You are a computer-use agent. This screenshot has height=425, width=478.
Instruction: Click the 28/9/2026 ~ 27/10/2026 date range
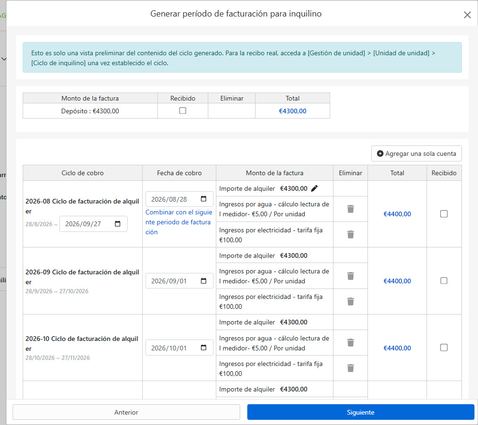pos(57,291)
